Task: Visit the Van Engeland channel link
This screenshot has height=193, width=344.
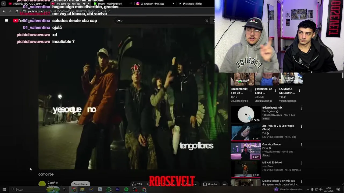Action: (x=269, y=112)
